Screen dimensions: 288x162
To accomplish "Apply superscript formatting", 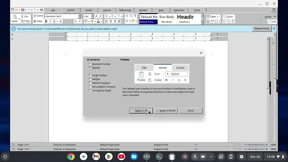I will tap(80, 21).
